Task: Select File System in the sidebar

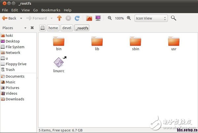Action: click(x=18, y=47)
